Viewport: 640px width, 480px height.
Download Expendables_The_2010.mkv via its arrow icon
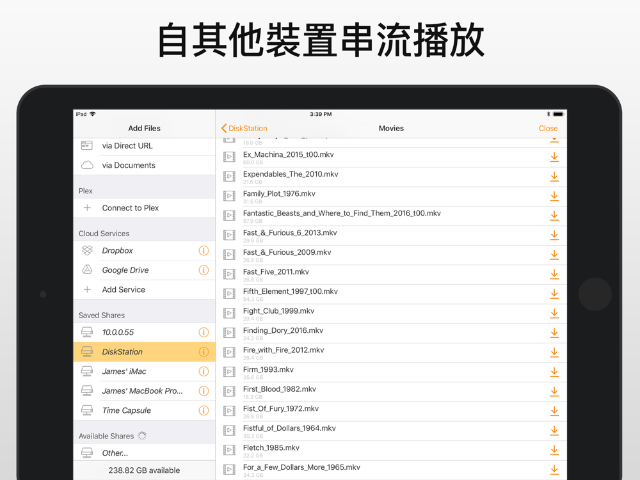[x=554, y=177]
